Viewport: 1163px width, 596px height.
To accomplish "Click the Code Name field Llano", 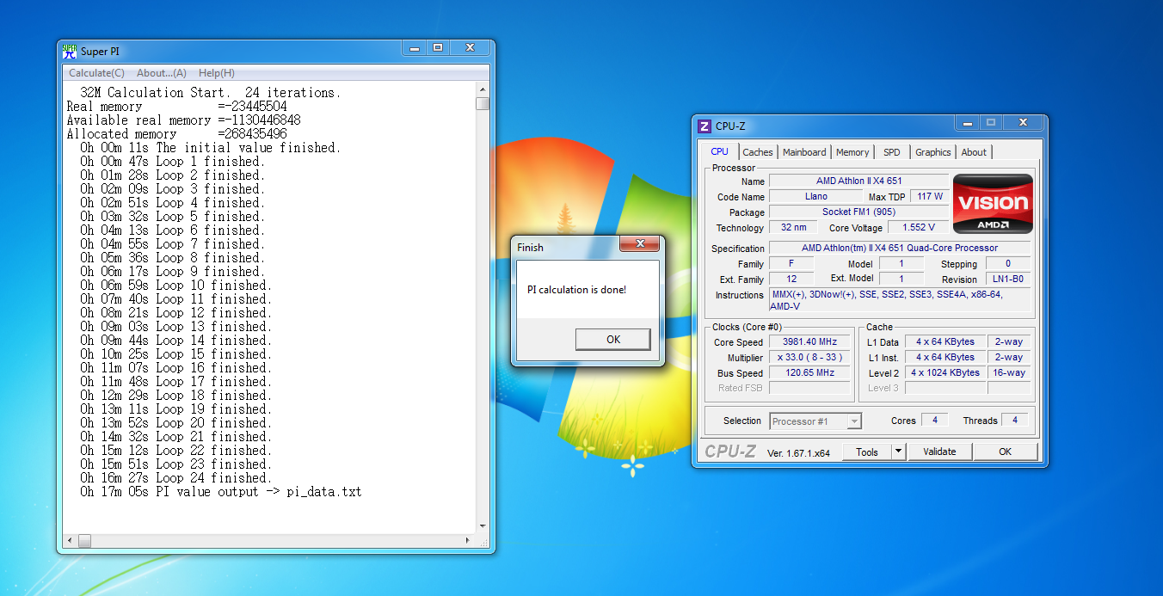I will point(815,197).
